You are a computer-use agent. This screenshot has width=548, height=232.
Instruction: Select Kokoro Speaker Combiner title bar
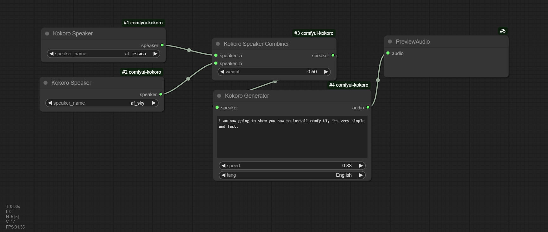274,44
